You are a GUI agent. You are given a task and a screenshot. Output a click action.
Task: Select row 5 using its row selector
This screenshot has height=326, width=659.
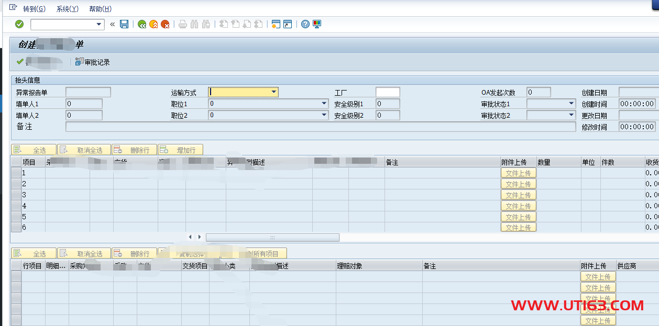(x=16, y=217)
